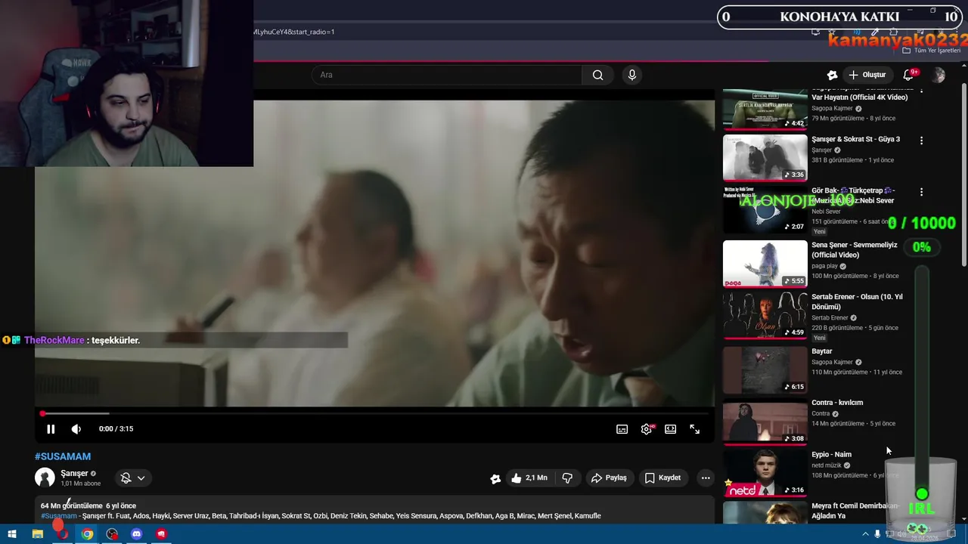Viewport: 968px width, 544px height.
Task: Switch to the Chrome taskbar icon
Action: pos(87,534)
